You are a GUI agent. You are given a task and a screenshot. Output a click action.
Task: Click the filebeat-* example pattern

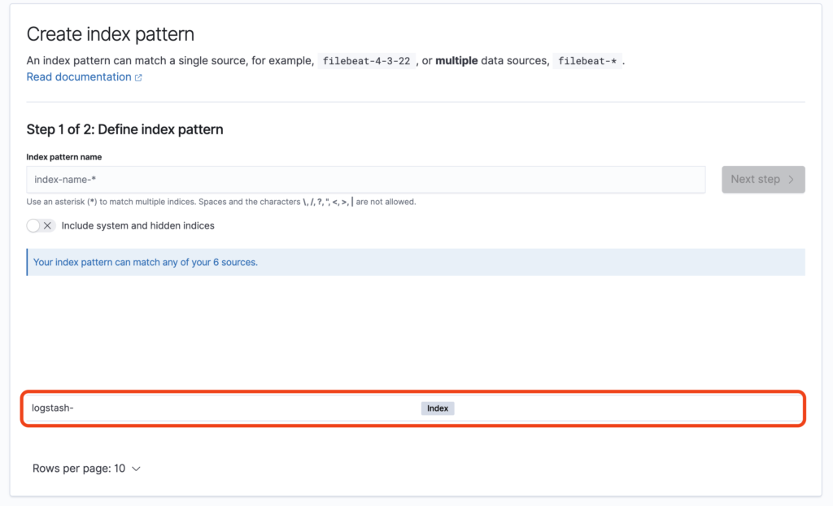587,60
